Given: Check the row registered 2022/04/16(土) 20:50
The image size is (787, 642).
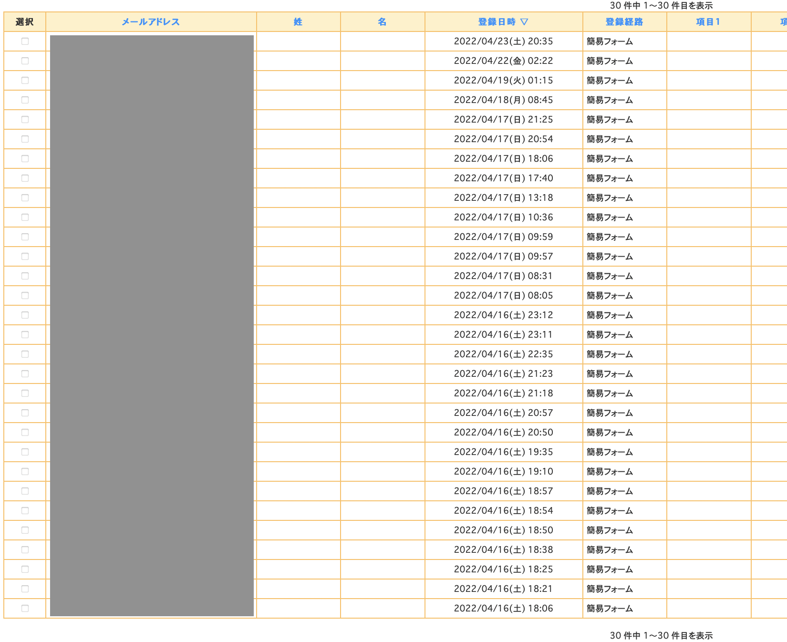Looking at the screenshot, I should (25, 433).
